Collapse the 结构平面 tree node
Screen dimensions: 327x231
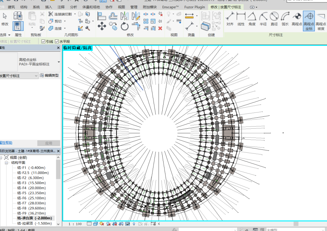click(x=6, y=163)
